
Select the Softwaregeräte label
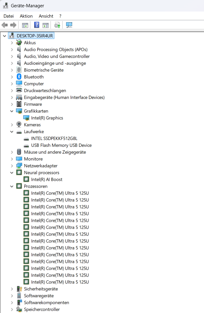click(39, 296)
